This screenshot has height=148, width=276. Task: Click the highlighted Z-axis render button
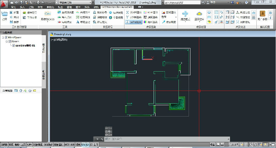pyautogui.click(x=133, y=22)
